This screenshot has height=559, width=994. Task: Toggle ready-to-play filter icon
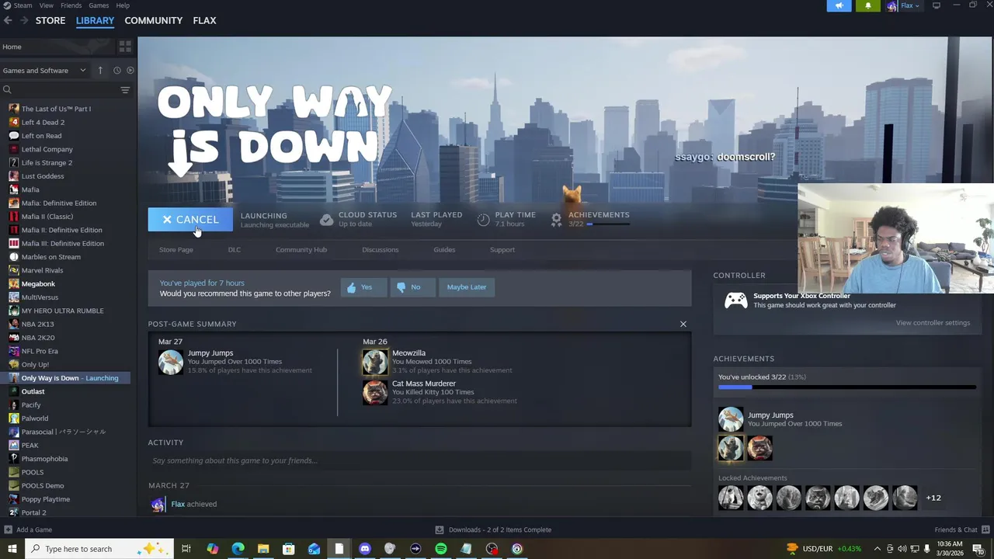point(130,71)
